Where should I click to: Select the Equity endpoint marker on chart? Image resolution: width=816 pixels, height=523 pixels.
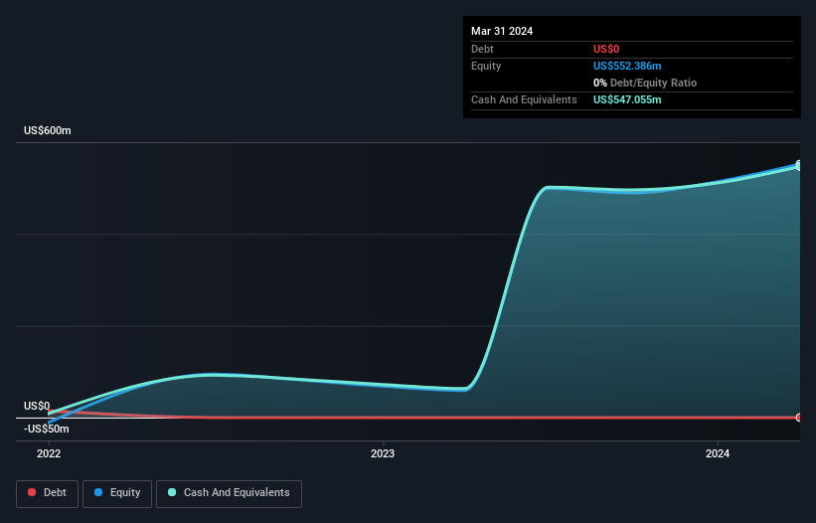(x=799, y=165)
